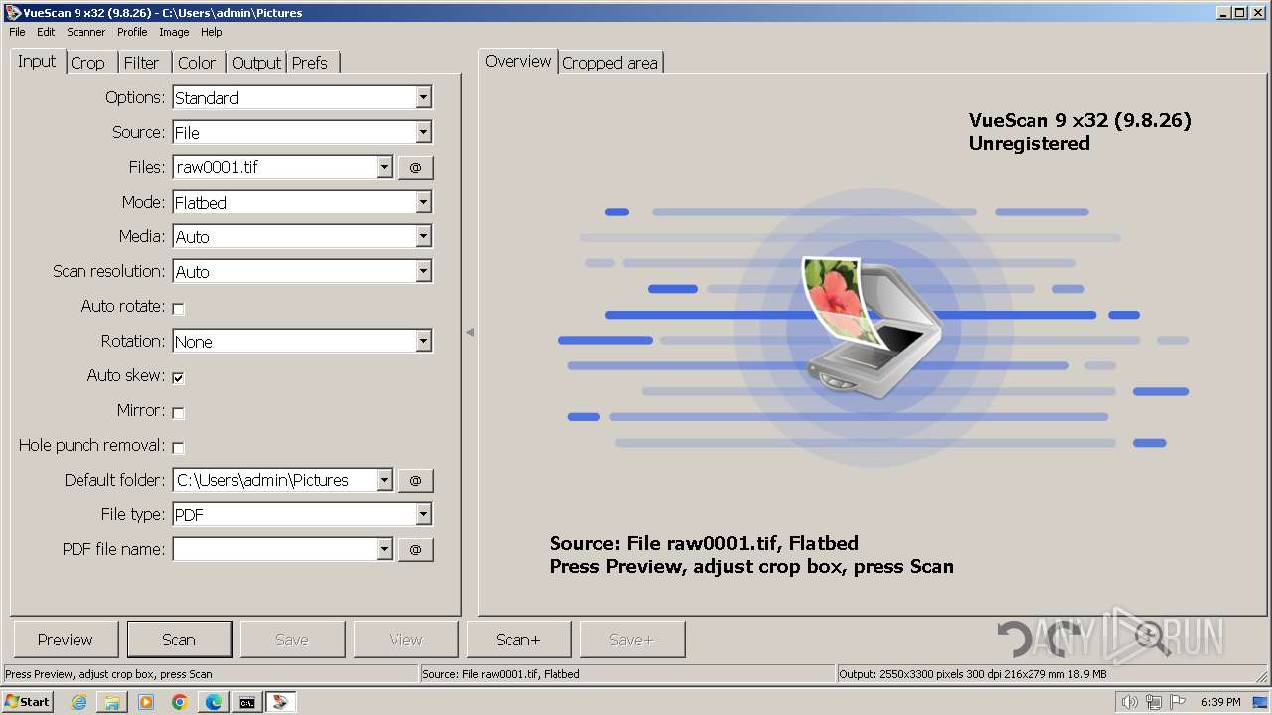Expand the Media dropdown

pos(424,236)
